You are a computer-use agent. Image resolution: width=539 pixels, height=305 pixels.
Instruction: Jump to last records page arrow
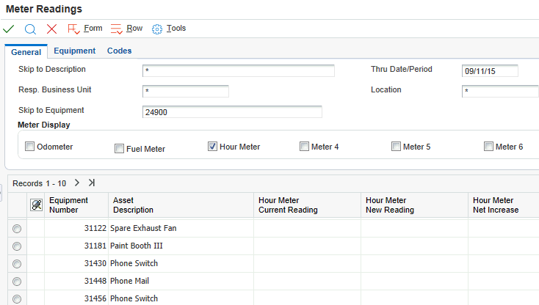92,183
